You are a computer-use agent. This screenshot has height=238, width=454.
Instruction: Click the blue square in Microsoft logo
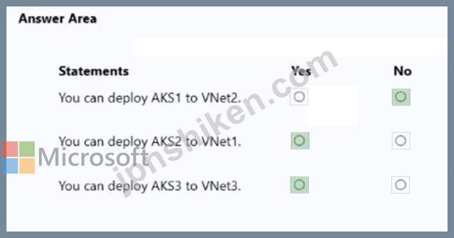tap(10, 166)
